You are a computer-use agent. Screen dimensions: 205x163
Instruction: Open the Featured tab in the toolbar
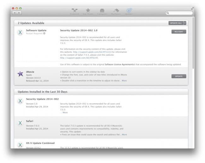coord(74,11)
